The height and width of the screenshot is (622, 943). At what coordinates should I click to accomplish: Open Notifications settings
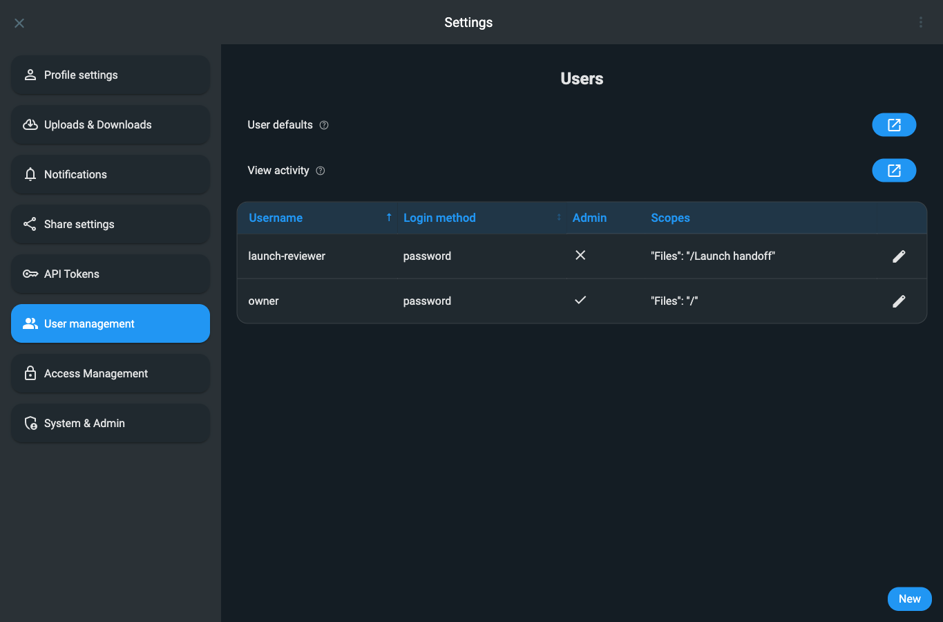tap(111, 174)
